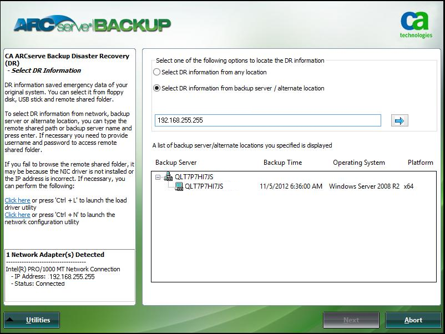Image resolution: width=445 pixels, height=334 pixels.
Task: Abort the disaster recovery wizard
Action: tap(413, 320)
